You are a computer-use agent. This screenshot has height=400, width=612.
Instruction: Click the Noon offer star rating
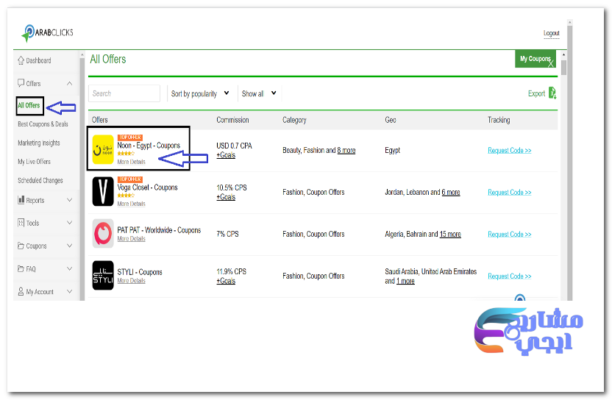coord(126,154)
